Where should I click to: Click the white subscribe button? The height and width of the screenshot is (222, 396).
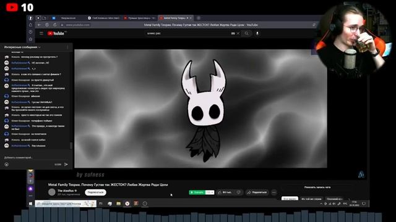pos(95,192)
